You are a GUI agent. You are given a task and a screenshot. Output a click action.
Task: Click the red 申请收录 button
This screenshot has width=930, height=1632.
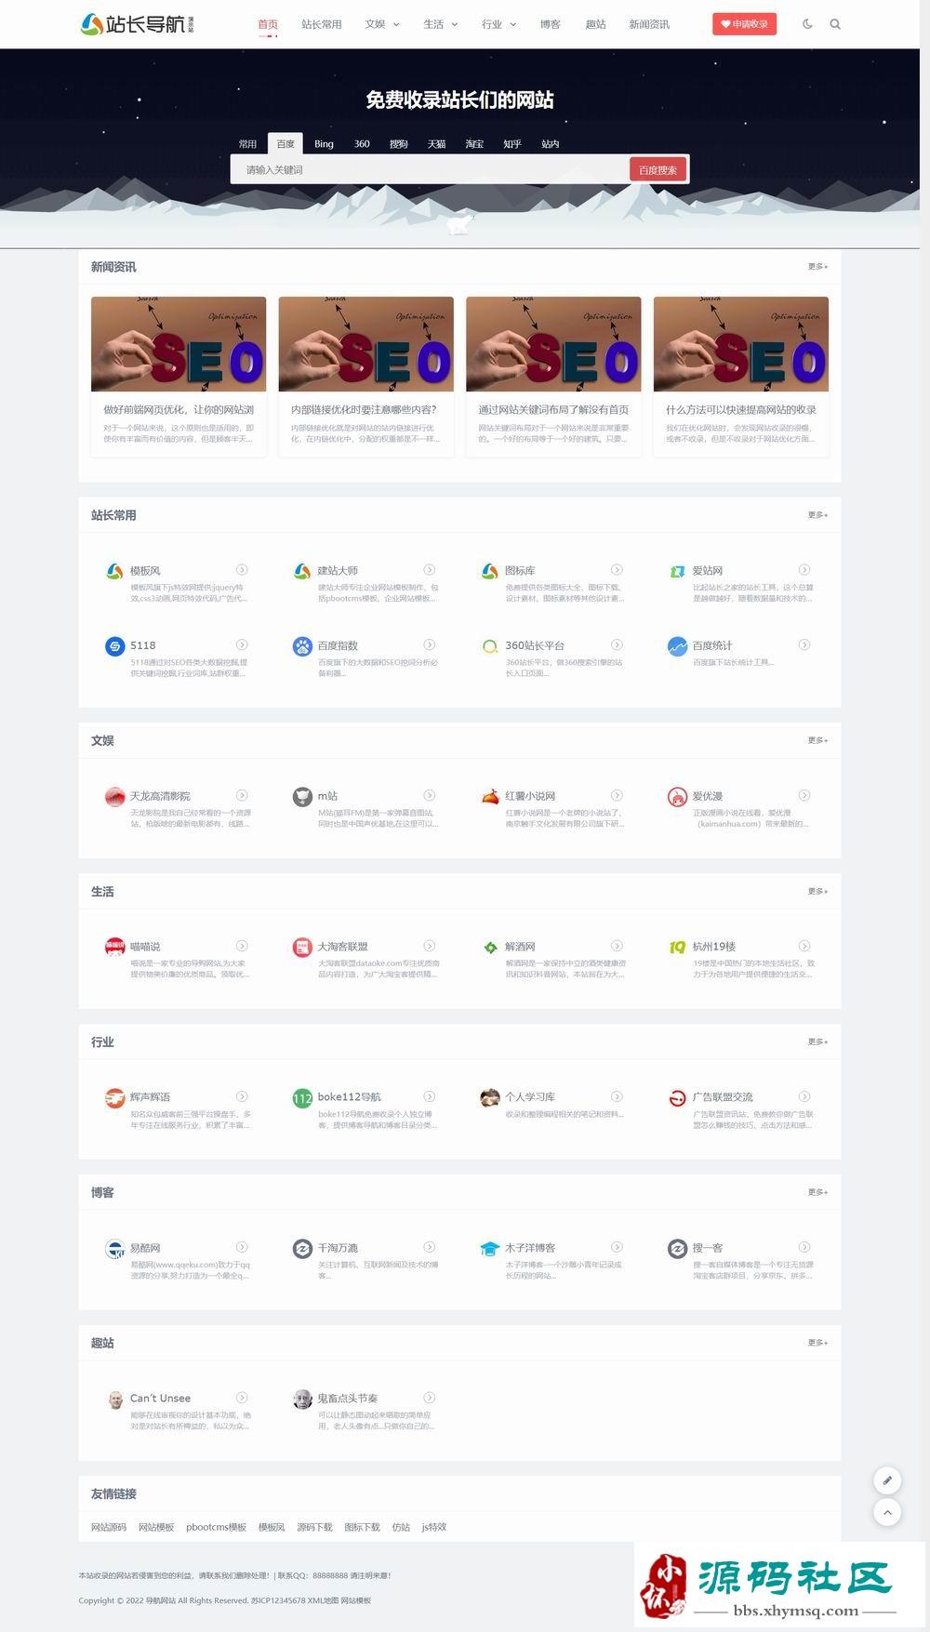tap(744, 24)
